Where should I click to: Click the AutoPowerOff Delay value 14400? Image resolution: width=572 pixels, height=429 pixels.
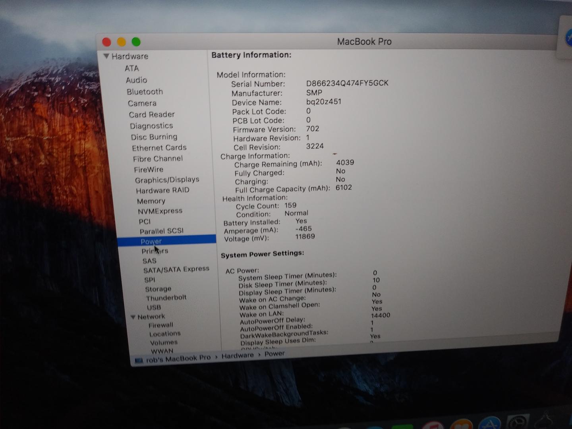tap(380, 315)
